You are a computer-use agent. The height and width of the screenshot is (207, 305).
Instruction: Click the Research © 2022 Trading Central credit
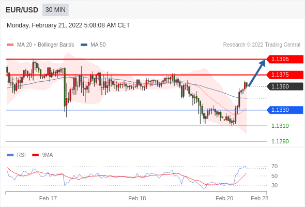(262, 45)
